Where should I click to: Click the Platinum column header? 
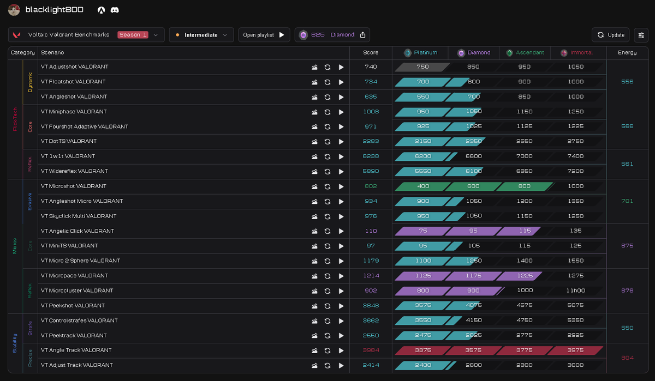[x=420, y=53]
